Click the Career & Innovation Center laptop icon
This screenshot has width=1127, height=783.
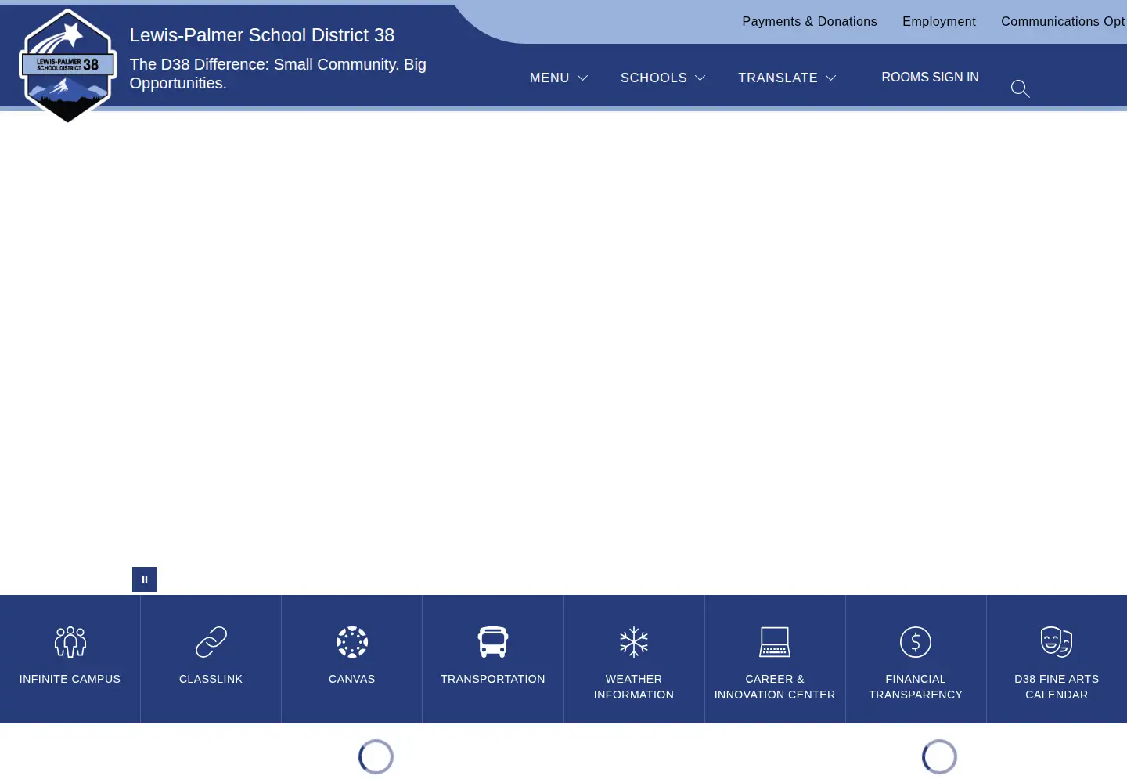(x=775, y=642)
